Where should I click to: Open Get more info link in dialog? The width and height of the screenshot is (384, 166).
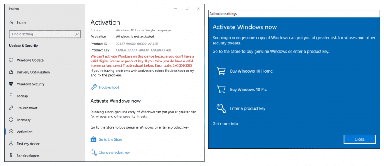[225, 124]
